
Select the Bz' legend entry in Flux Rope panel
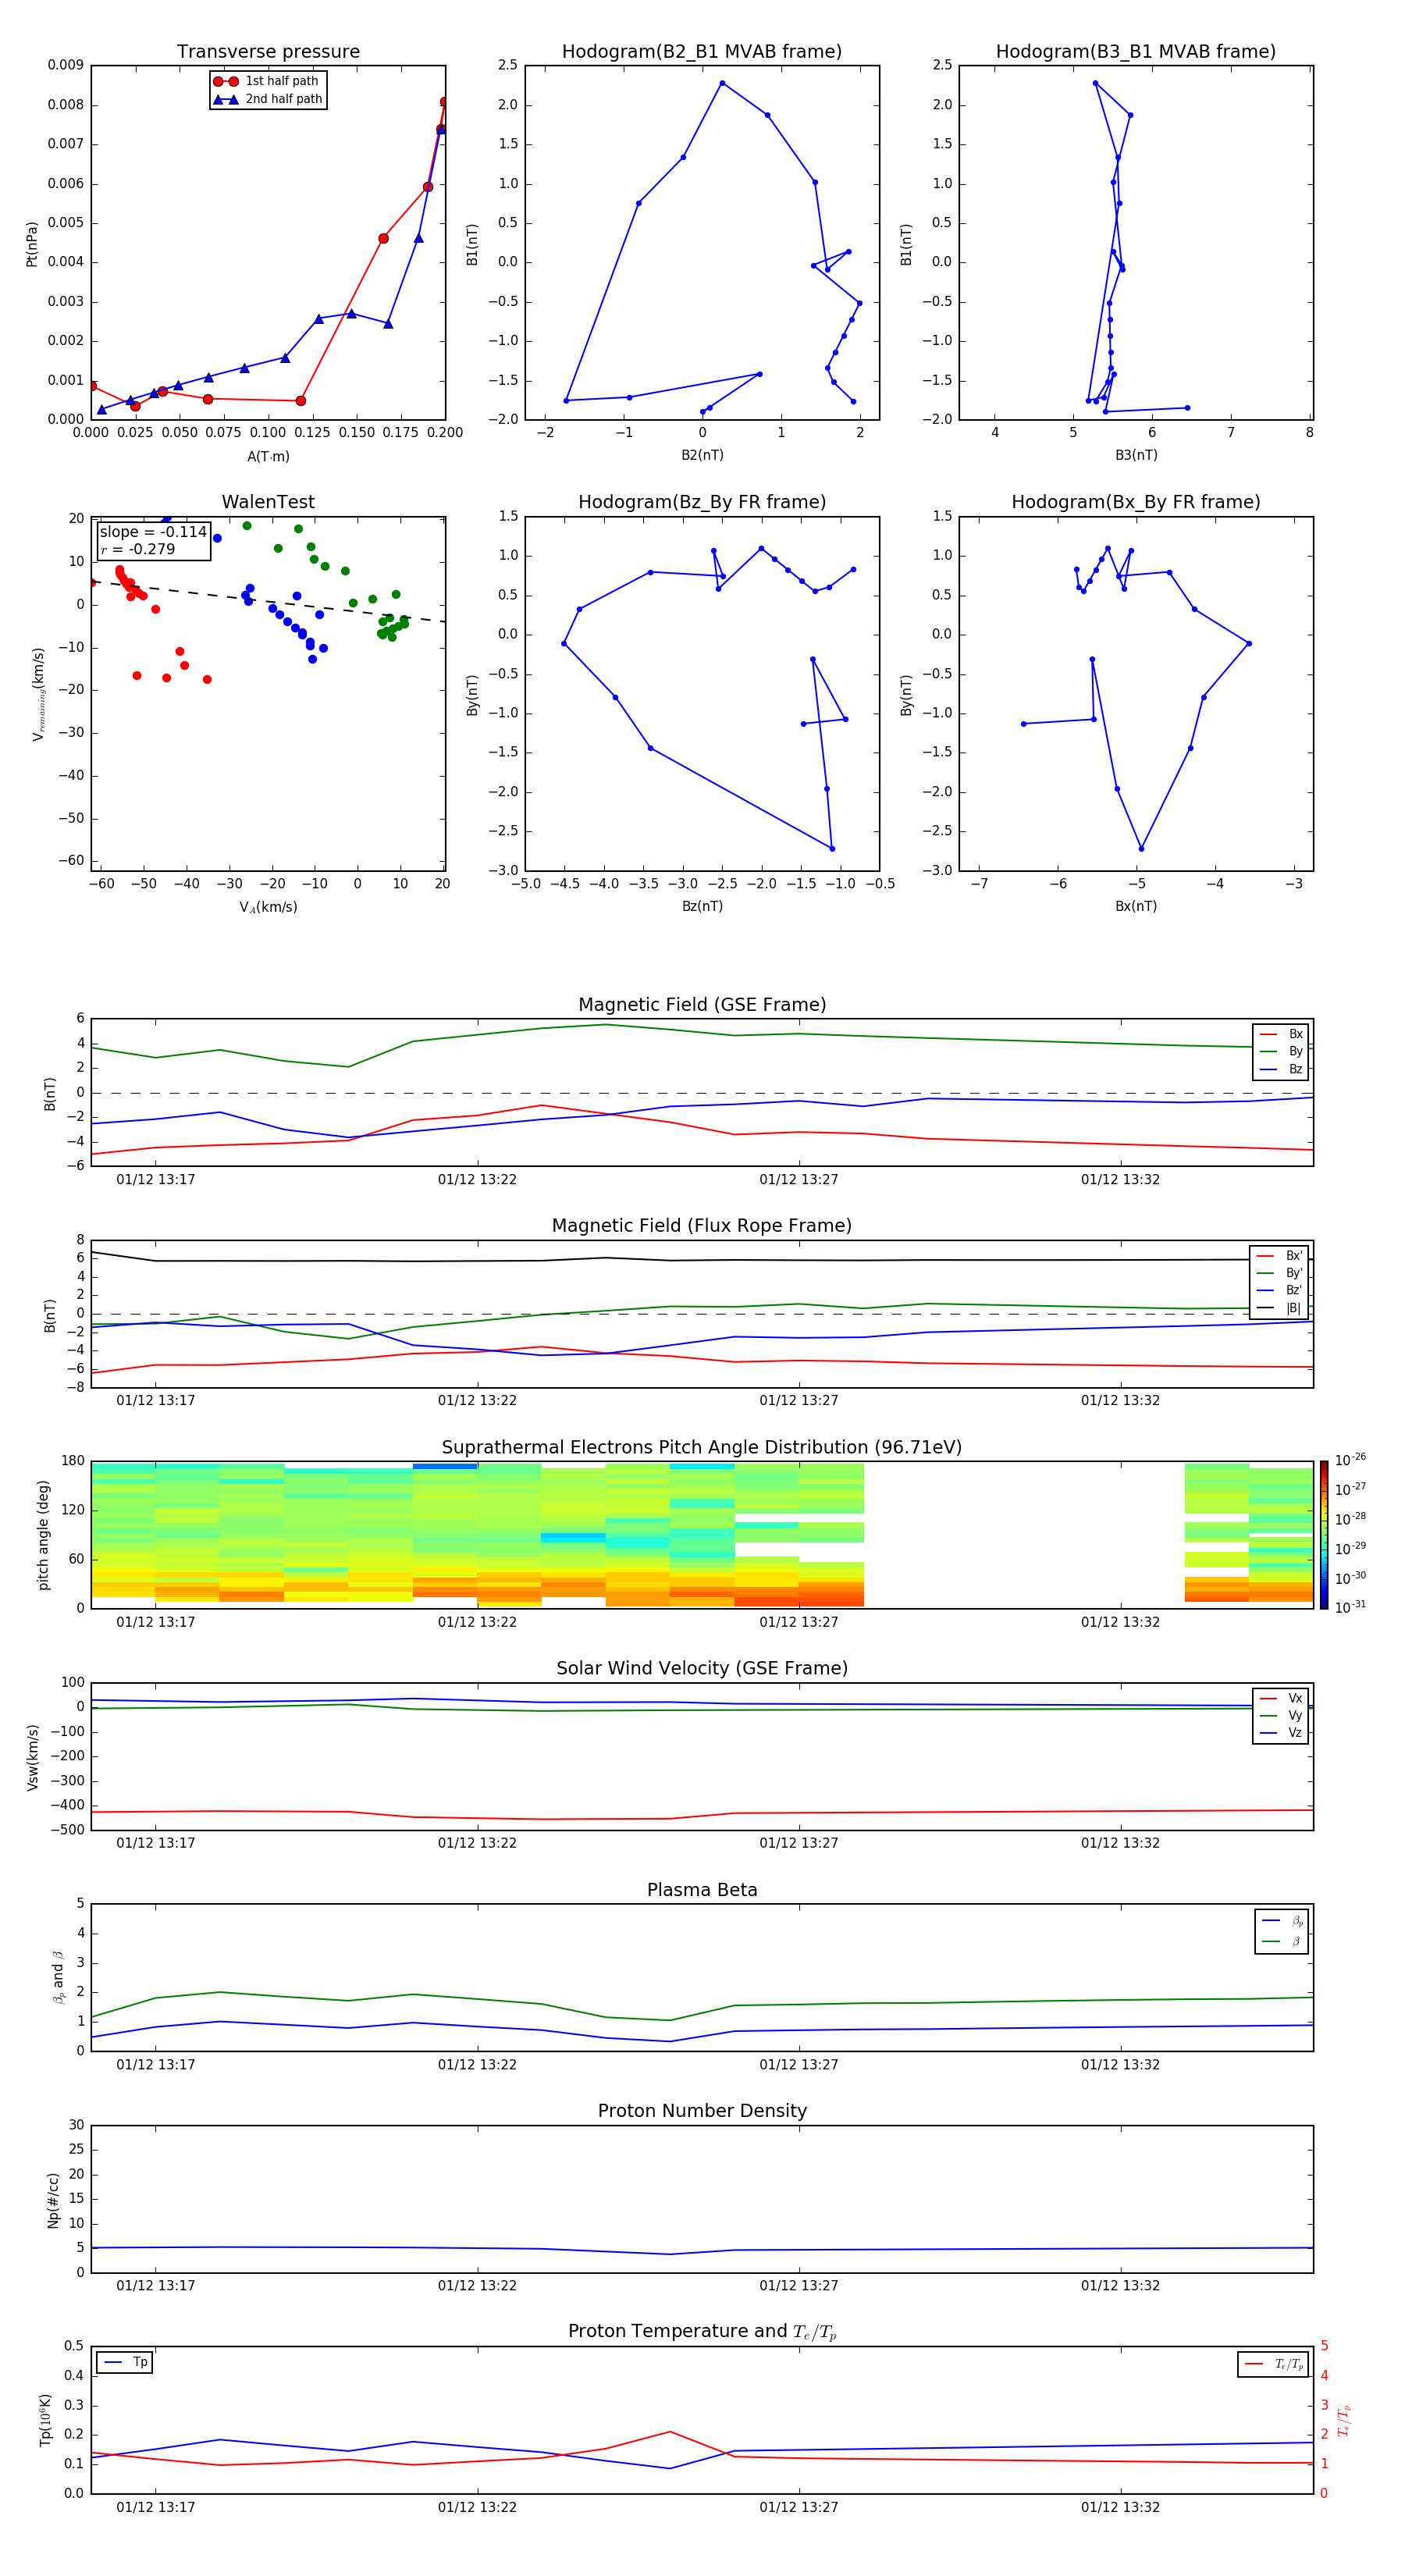1279,1290
